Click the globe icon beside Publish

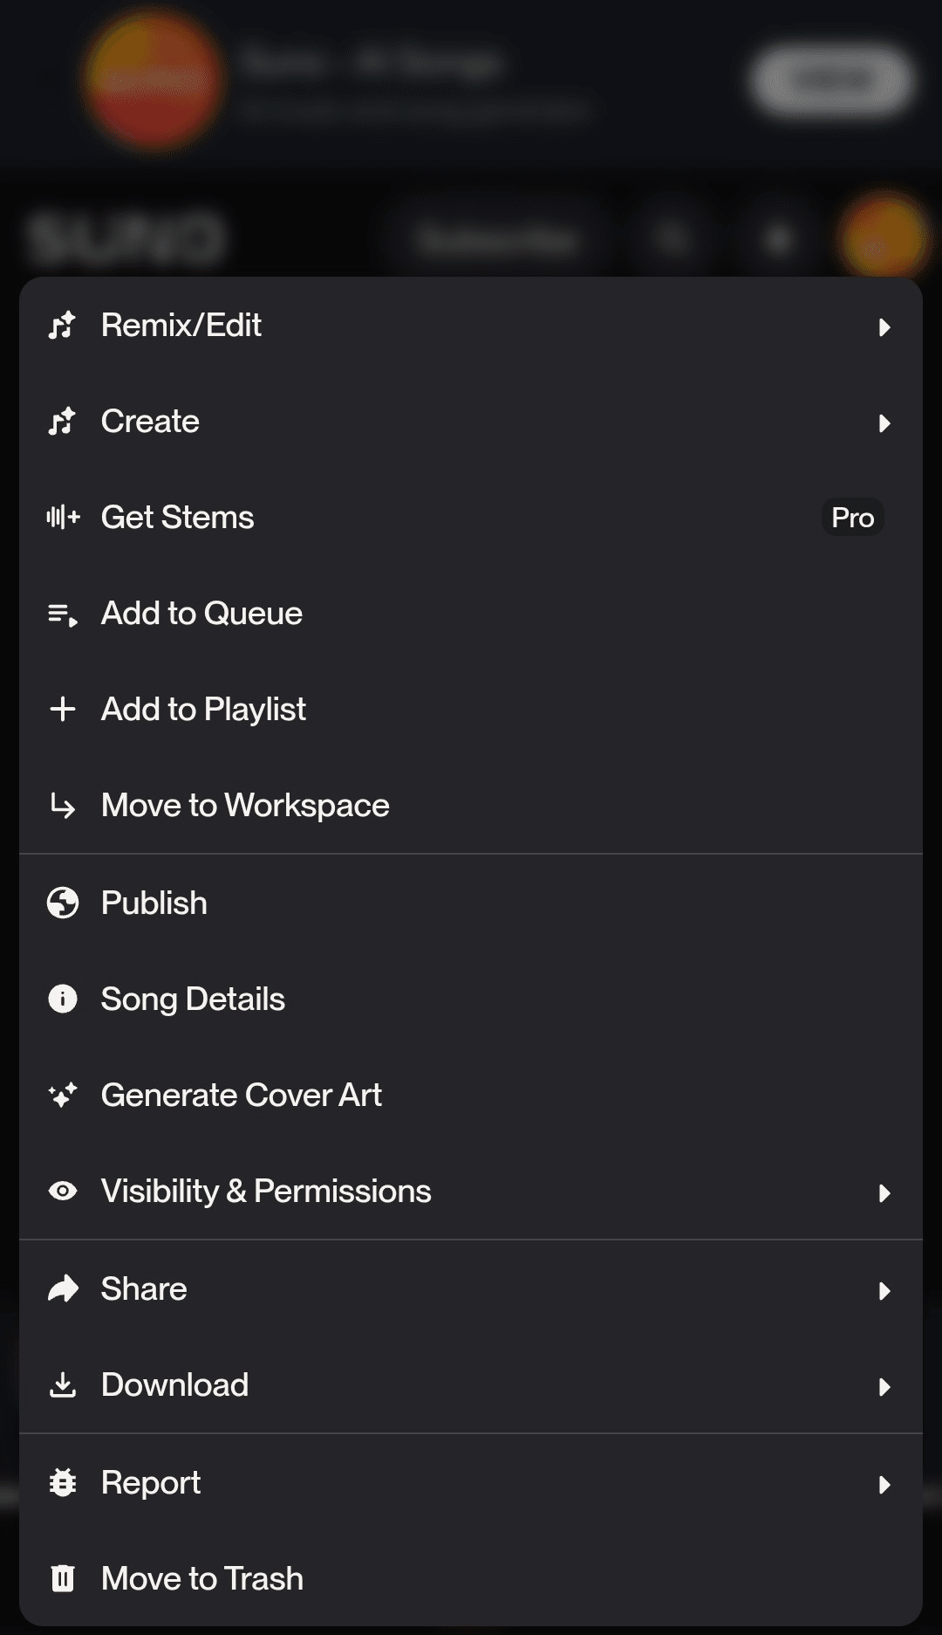(x=63, y=903)
